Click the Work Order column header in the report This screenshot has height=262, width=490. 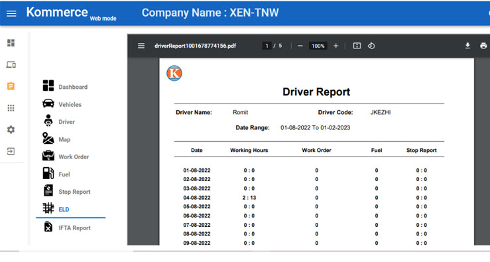[x=316, y=150]
